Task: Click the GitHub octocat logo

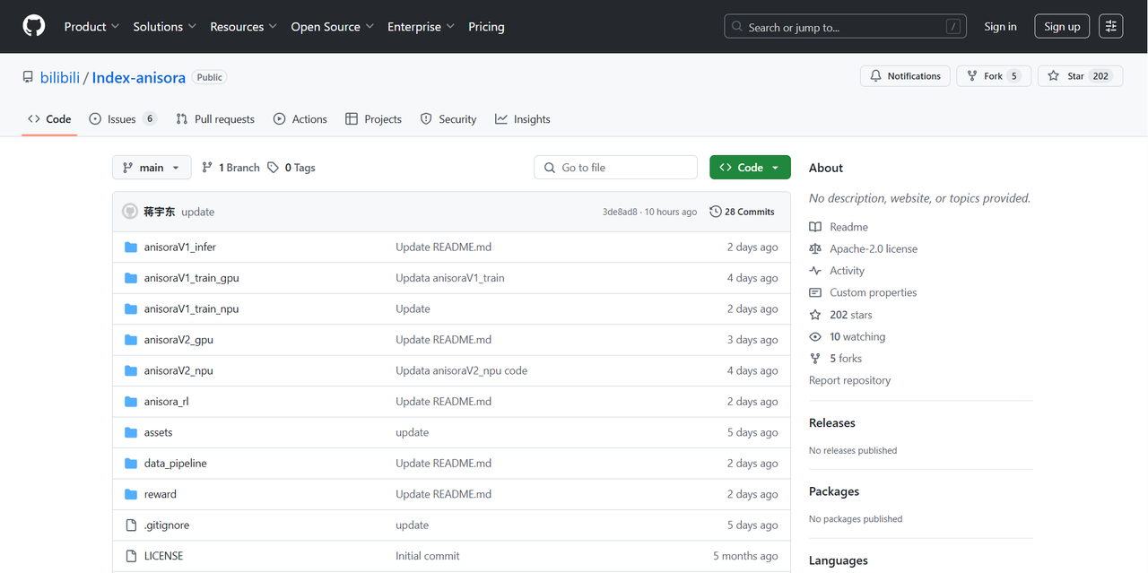Action: [34, 26]
